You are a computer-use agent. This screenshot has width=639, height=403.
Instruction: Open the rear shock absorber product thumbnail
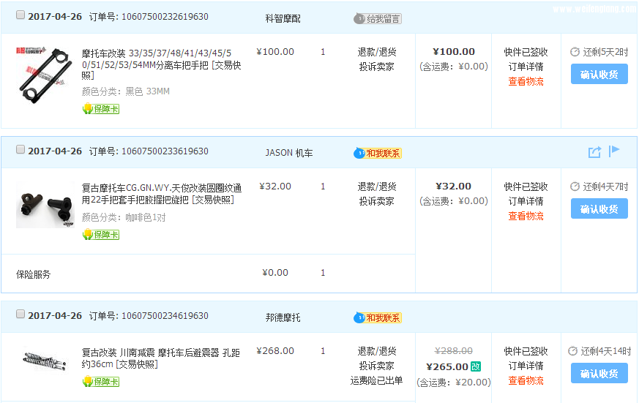pyautogui.click(x=45, y=360)
